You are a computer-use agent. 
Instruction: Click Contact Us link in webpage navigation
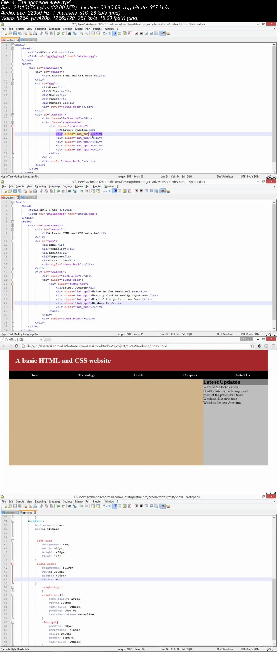(242, 375)
